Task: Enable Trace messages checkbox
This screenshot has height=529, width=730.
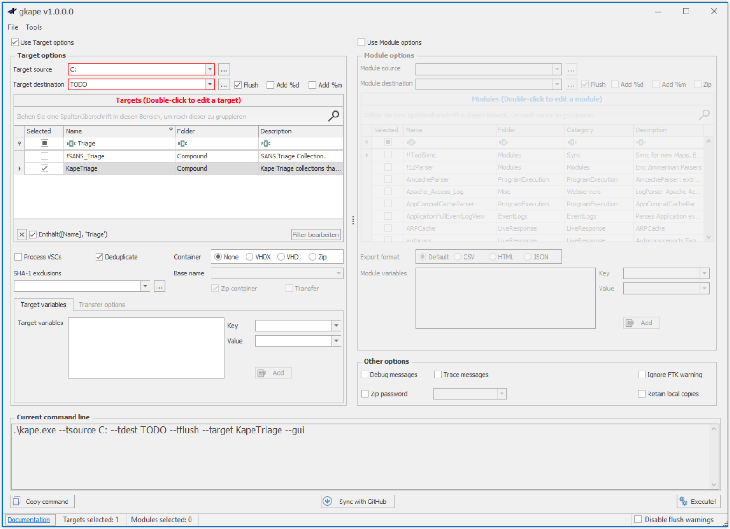Action: [x=438, y=374]
